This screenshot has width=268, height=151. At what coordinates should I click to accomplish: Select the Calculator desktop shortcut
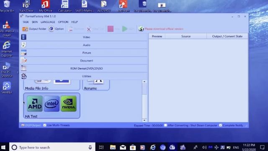[65, 6]
